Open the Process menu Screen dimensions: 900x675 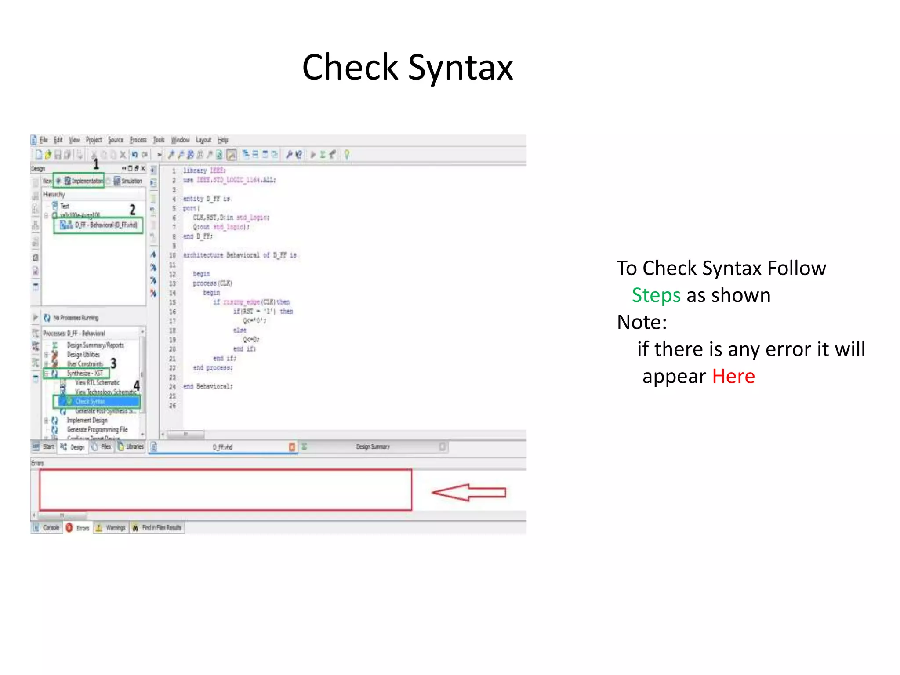(138, 140)
